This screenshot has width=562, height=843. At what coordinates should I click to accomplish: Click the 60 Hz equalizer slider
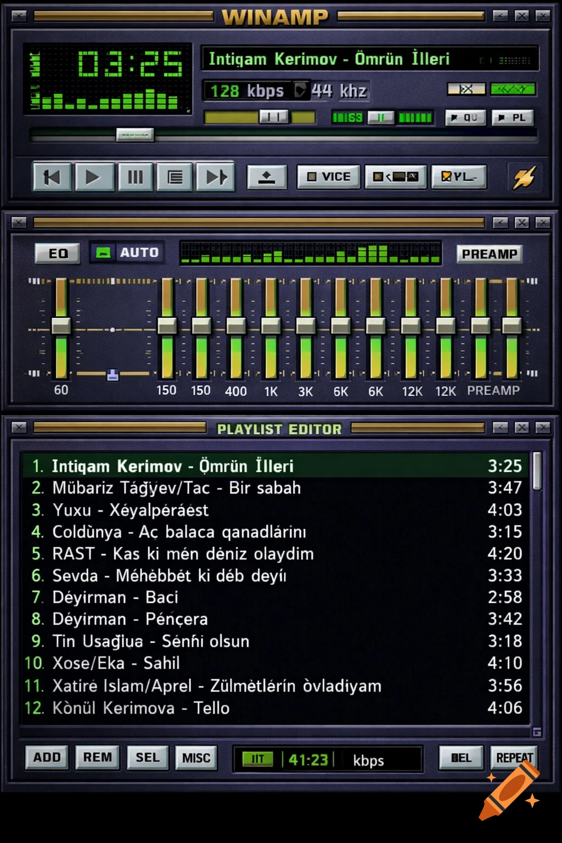click(60, 325)
